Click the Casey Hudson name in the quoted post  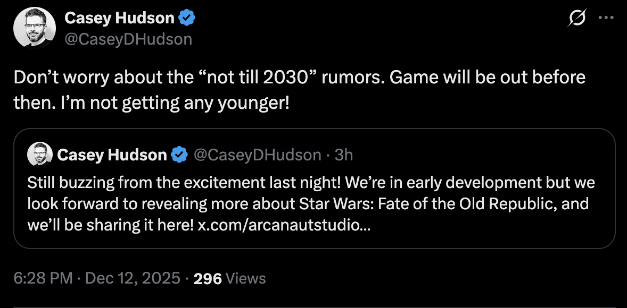point(112,155)
